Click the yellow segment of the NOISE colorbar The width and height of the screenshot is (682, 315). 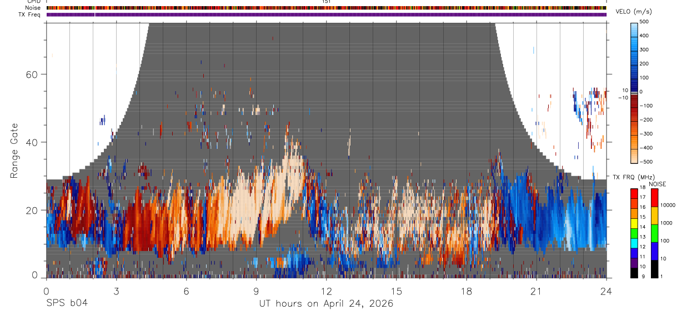[x=654, y=215]
